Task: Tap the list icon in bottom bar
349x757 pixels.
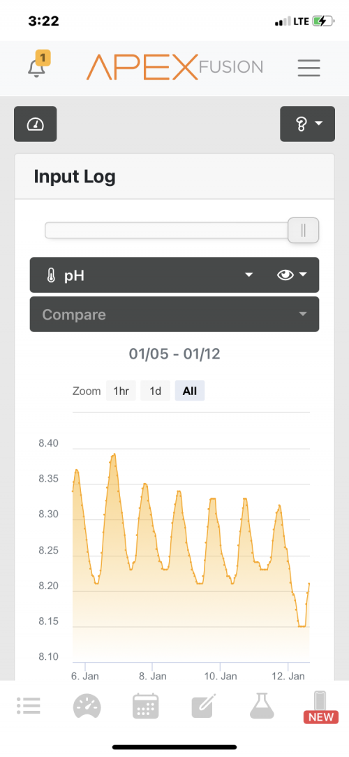Action: click(x=29, y=706)
